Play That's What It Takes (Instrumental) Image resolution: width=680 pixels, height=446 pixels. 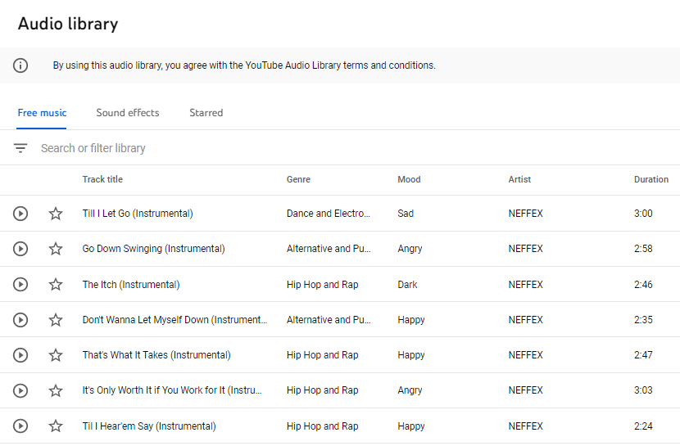pyautogui.click(x=20, y=355)
